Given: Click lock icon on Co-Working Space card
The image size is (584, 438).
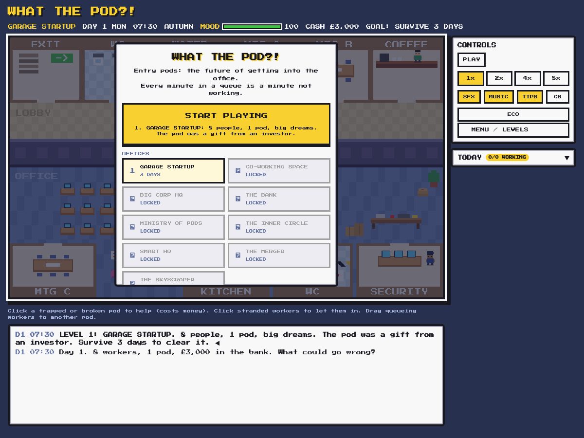Looking at the screenshot, I should tap(237, 171).
